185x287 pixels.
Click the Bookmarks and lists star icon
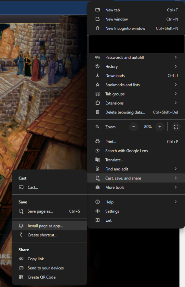click(x=98, y=85)
